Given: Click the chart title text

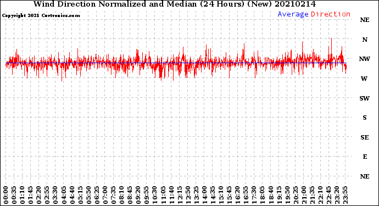Looking at the screenshot, I should (175, 4).
